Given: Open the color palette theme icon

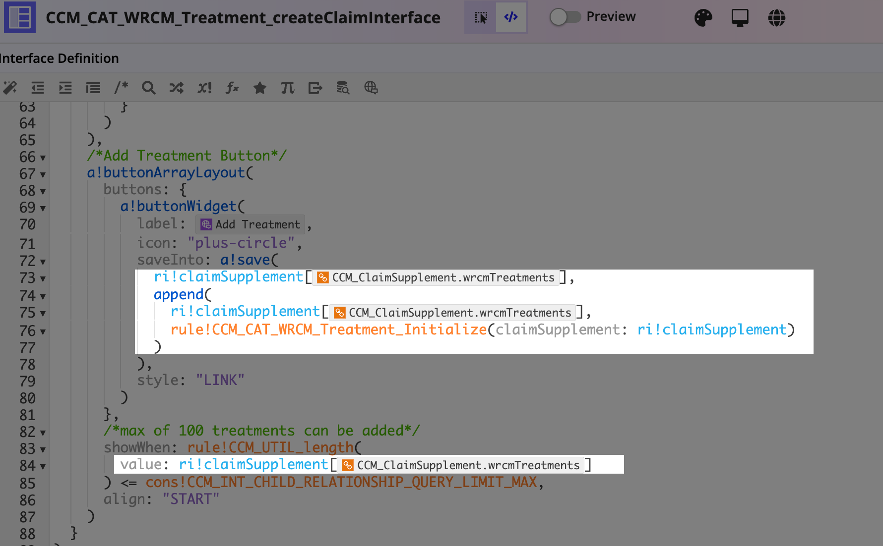Looking at the screenshot, I should 703,18.
